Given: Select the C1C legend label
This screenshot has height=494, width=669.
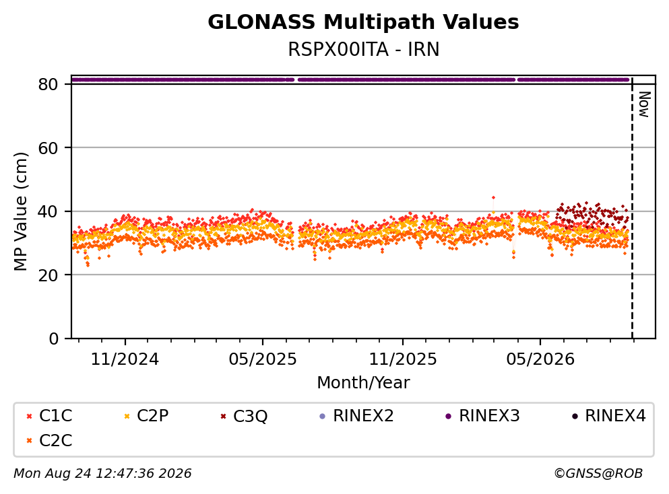Looking at the screenshot, I should (x=55, y=415).
